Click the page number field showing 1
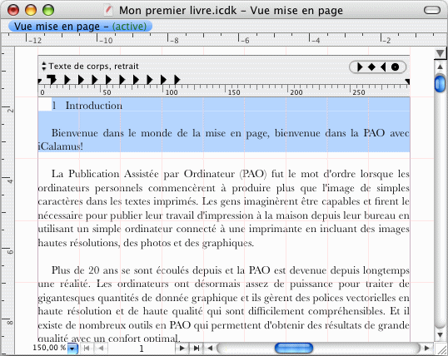Viewport: 448px width, 356px height. pos(141,349)
